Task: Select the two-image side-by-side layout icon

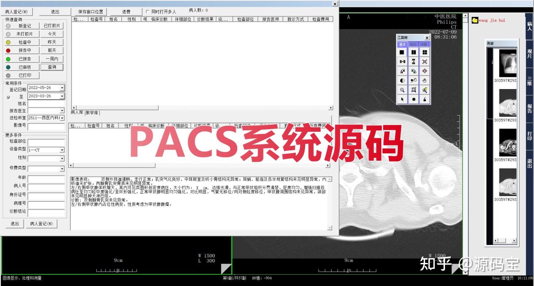Action: tap(413, 52)
